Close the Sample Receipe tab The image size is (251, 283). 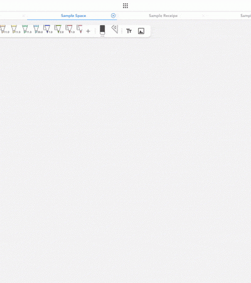click(203, 16)
